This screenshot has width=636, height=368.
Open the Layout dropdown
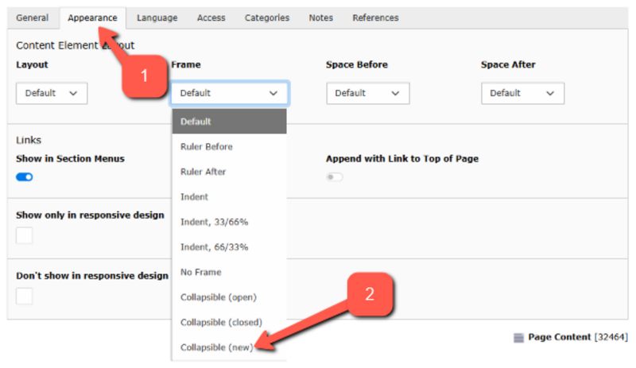click(51, 93)
